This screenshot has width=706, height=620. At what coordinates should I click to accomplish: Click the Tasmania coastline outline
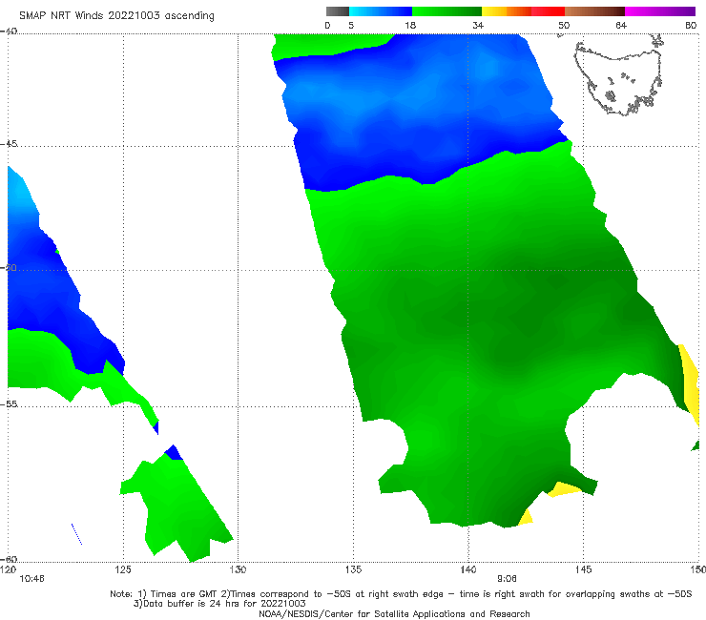coord(618,76)
